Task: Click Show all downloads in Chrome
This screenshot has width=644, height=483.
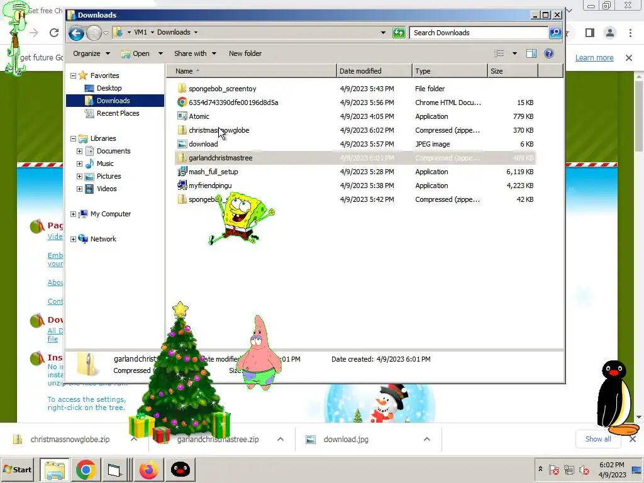Action: point(598,439)
